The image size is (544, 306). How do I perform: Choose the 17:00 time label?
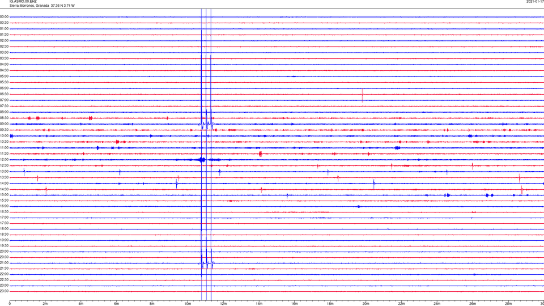[4, 218]
